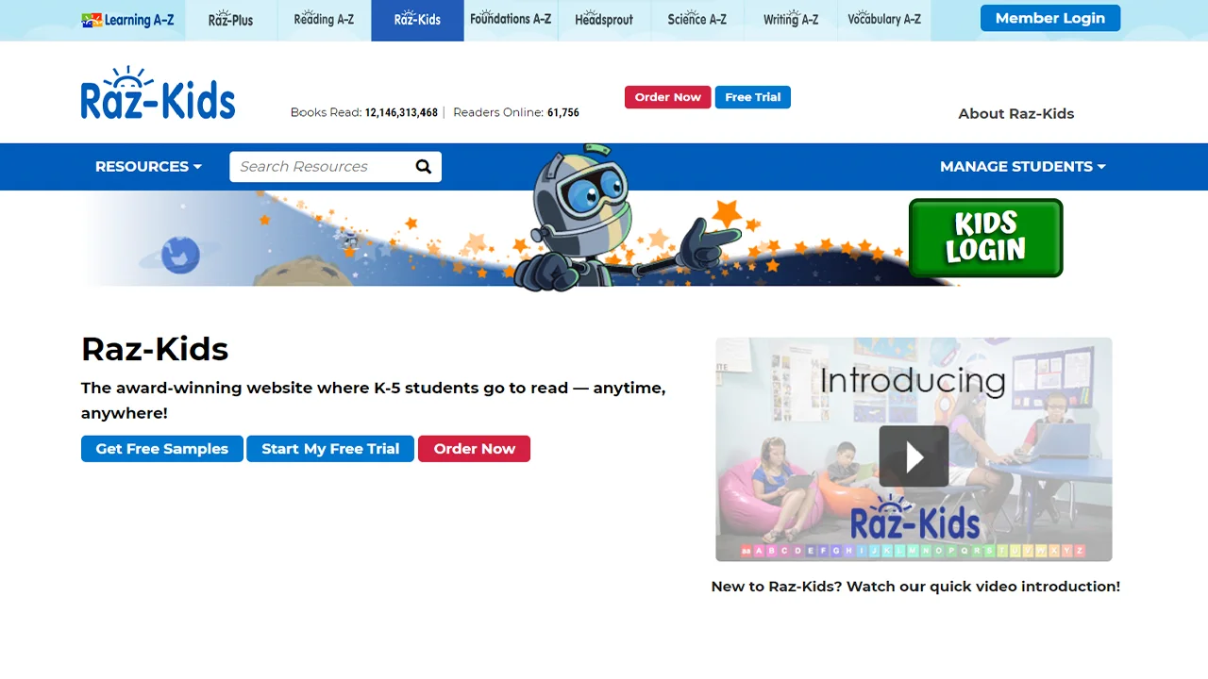Play the Raz-Kids introduction video
The image size is (1208, 679).
914,456
